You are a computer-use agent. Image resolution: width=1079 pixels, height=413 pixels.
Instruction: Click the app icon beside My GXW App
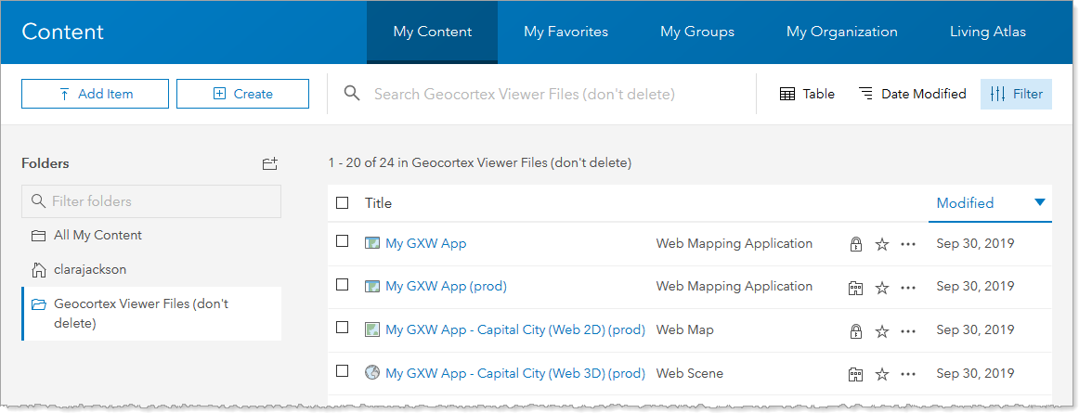(x=372, y=243)
